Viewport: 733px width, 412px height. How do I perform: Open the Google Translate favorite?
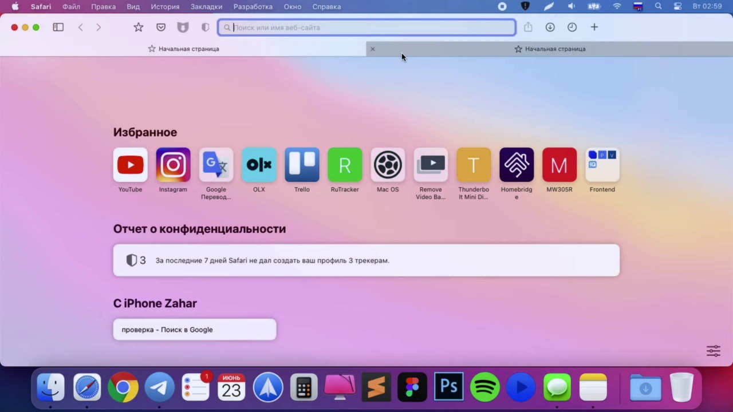tap(216, 165)
